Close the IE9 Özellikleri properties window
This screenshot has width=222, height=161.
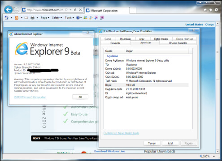pyautogui.click(x=194, y=30)
